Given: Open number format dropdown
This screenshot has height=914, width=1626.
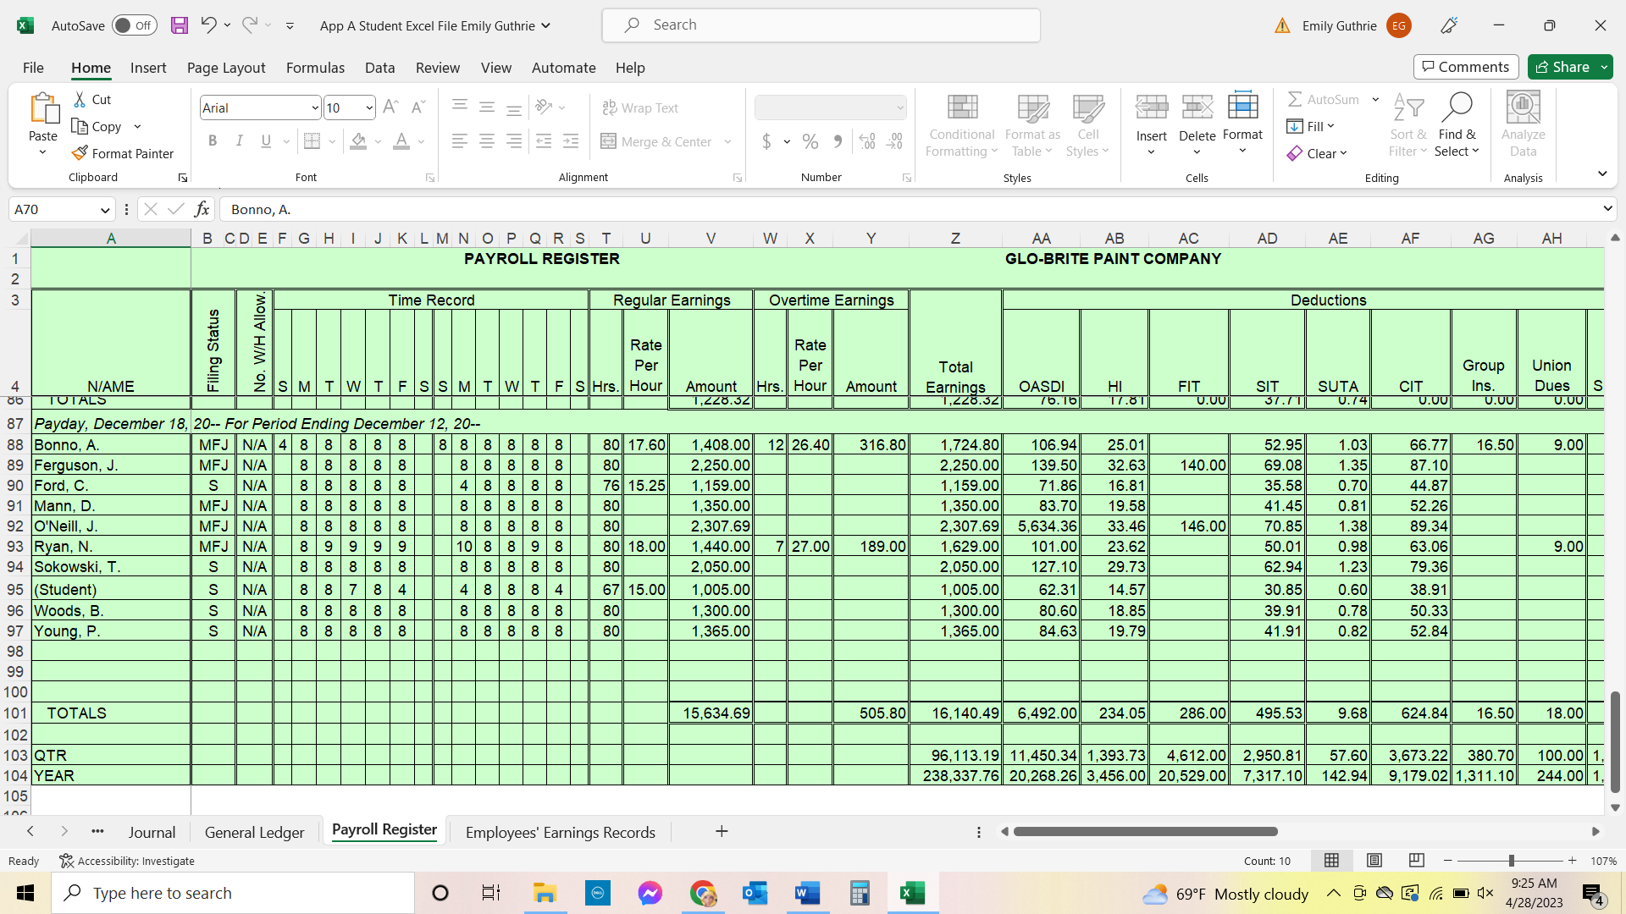Looking at the screenshot, I should 899,108.
